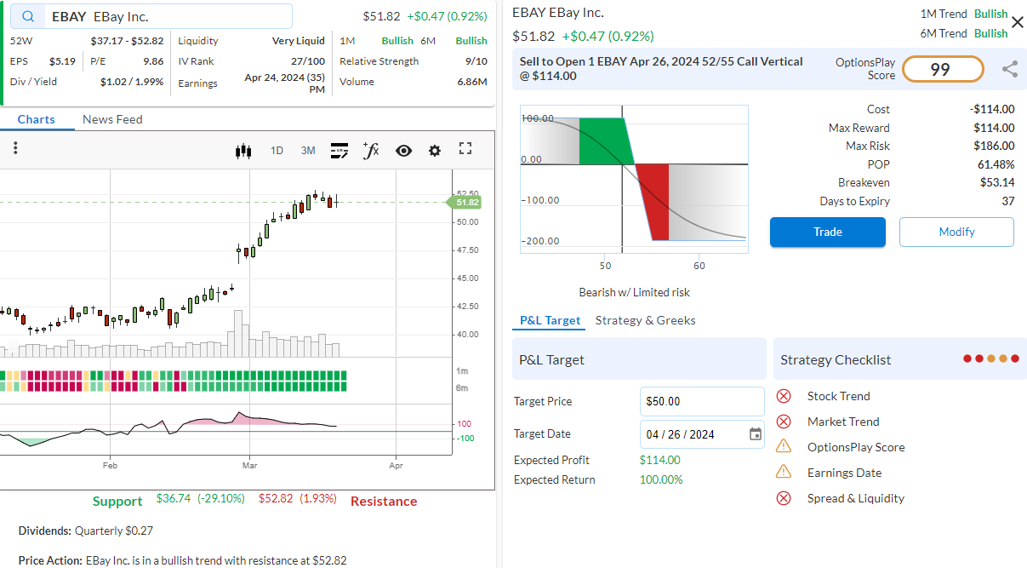Close the EBAY trade strategy panel
This screenshot has height=568, width=1027.
tap(1017, 22)
